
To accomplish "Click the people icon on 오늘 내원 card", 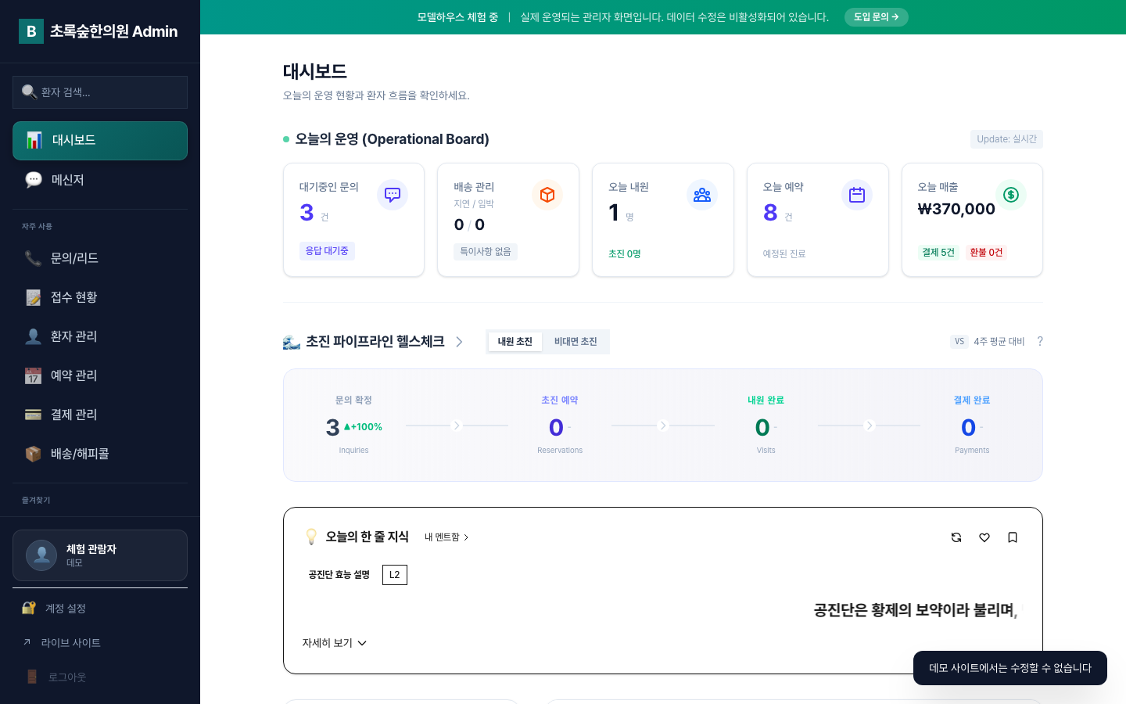I will pos(702,195).
